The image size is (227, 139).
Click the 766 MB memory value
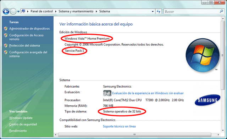pos(108,106)
